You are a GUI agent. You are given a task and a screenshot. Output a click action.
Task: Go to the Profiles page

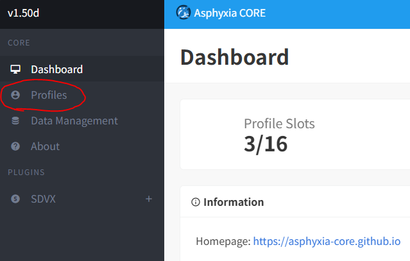point(49,95)
